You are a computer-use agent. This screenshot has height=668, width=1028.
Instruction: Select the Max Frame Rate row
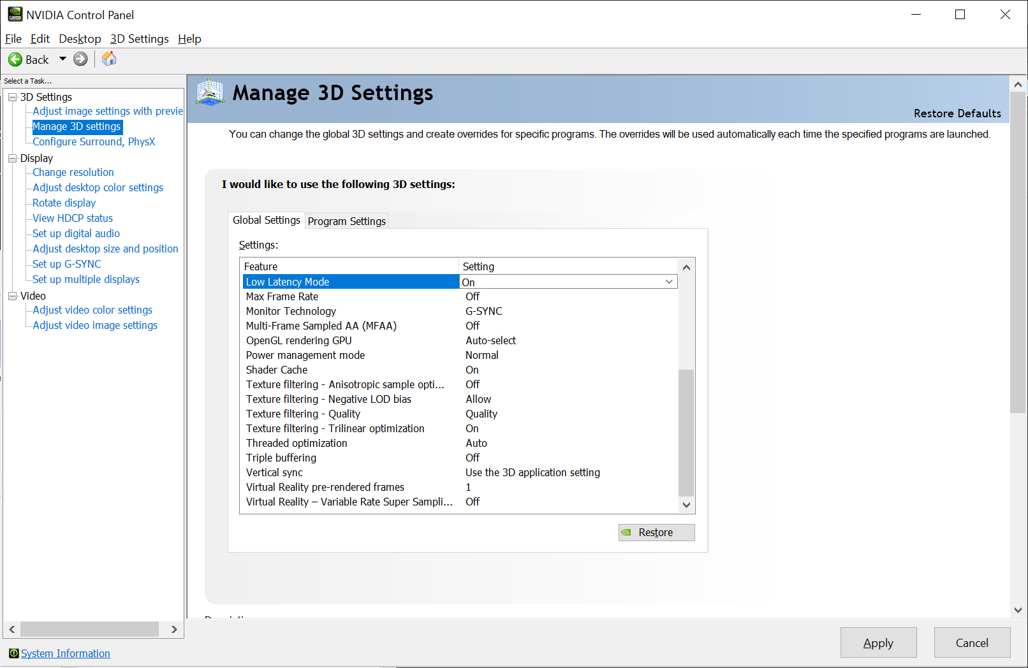460,296
